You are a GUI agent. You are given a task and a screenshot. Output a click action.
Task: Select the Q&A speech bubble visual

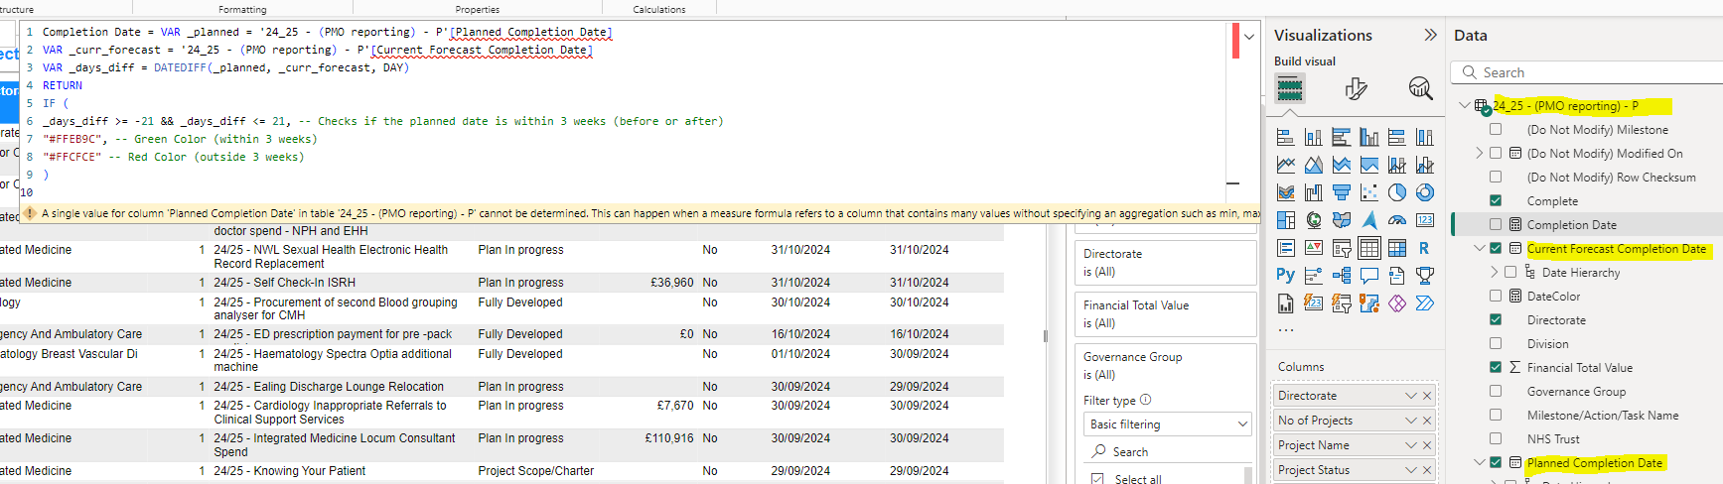pyautogui.click(x=1368, y=275)
